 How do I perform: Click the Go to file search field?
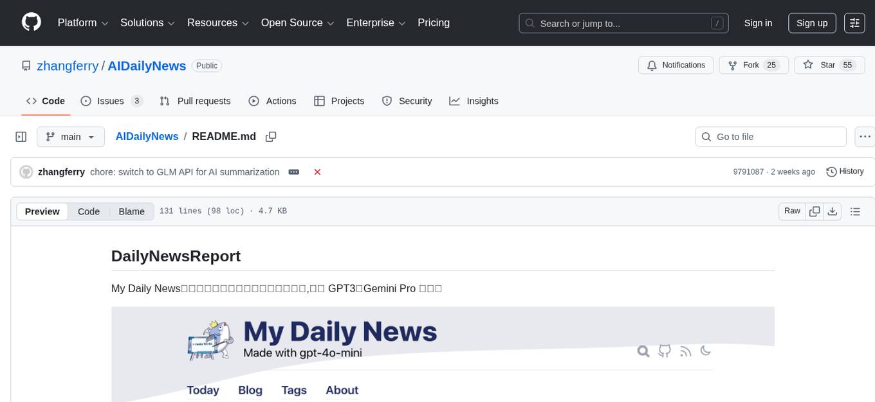770,136
